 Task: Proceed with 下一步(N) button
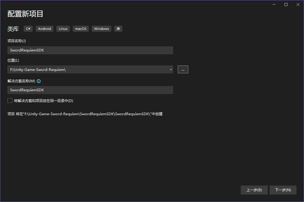283,190
